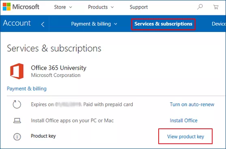The height and width of the screenshot is (149, 226).
Task: Click the laptop icon beside Install Office apps
Action: pos(17,121)
